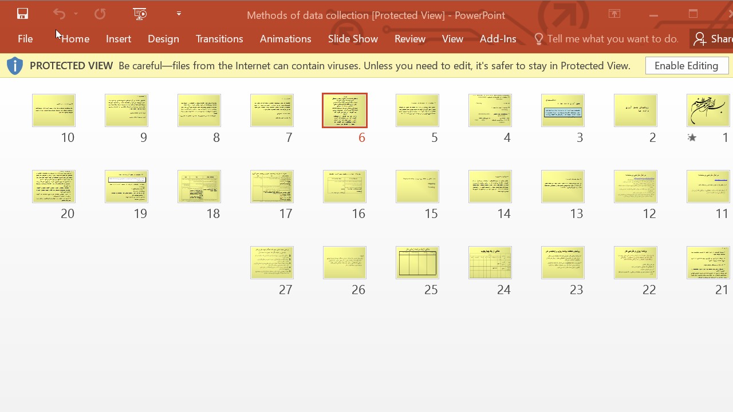Select slide 2 thumbnail

636,110
